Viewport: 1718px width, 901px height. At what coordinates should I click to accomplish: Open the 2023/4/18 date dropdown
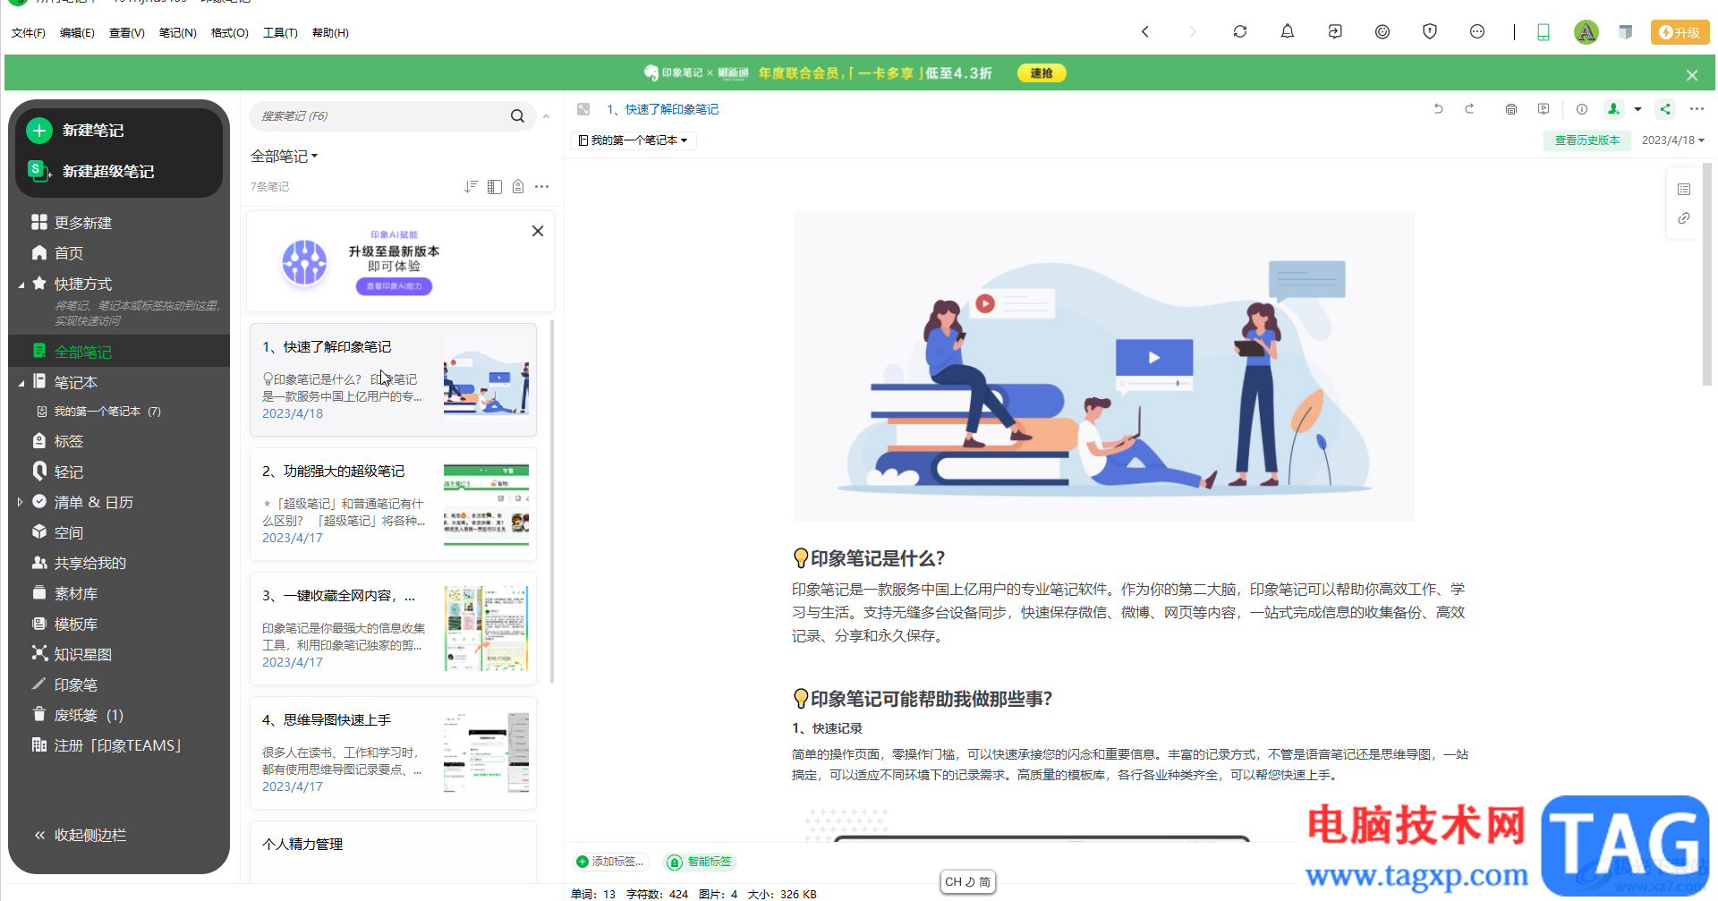pyautogui.click(x=1672, y=140)
